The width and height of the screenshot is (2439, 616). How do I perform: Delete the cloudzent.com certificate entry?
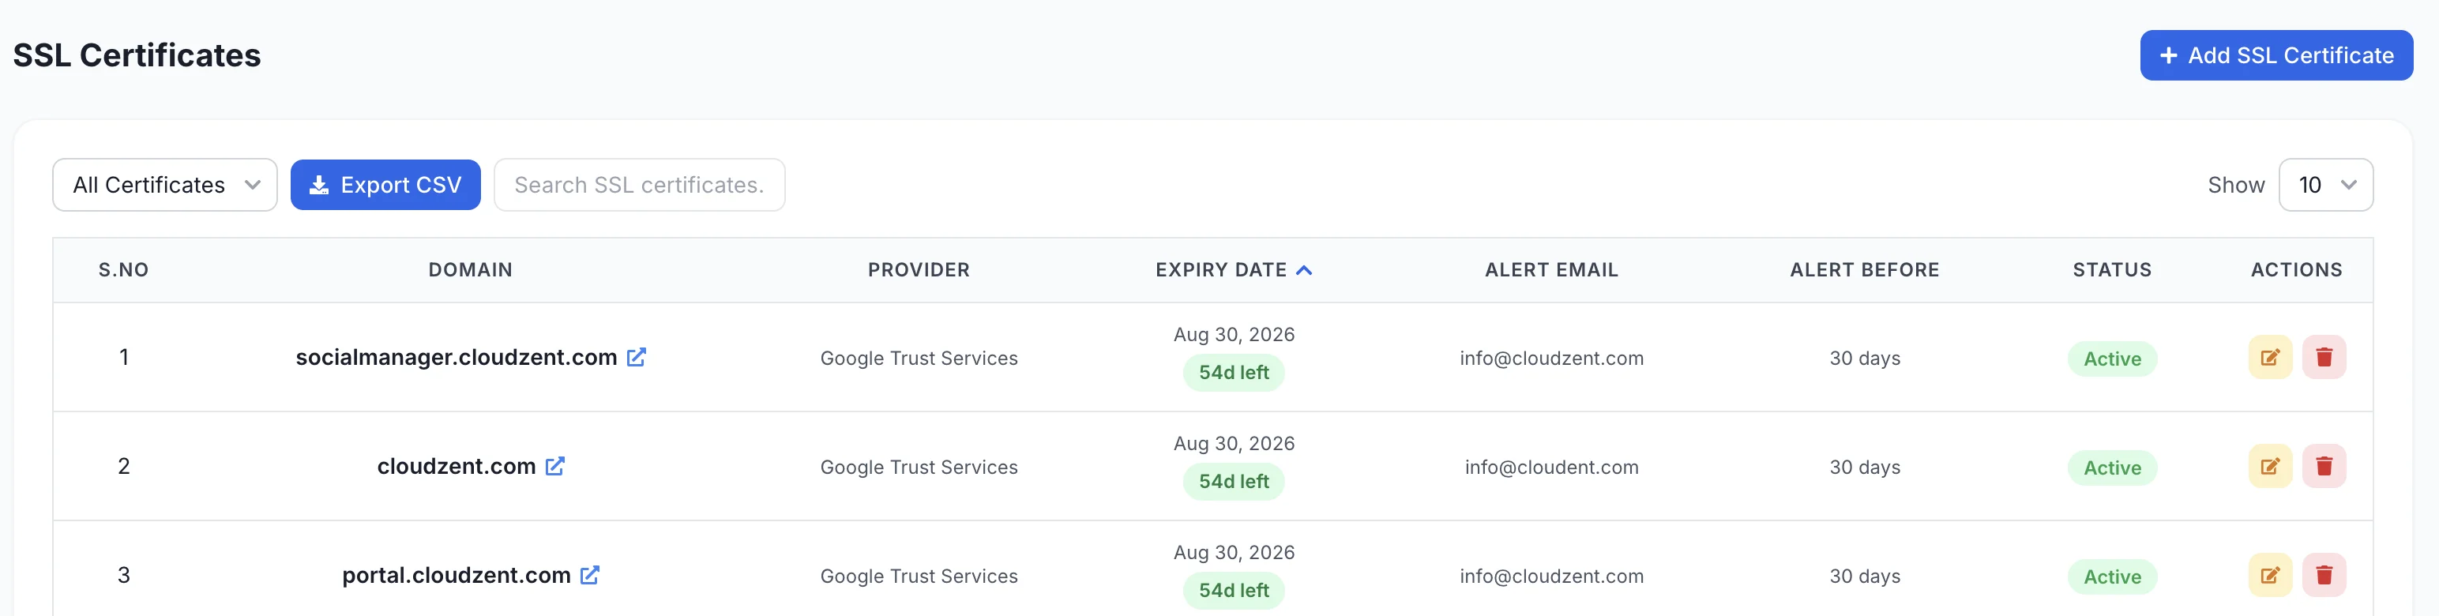coord(2324,467)
